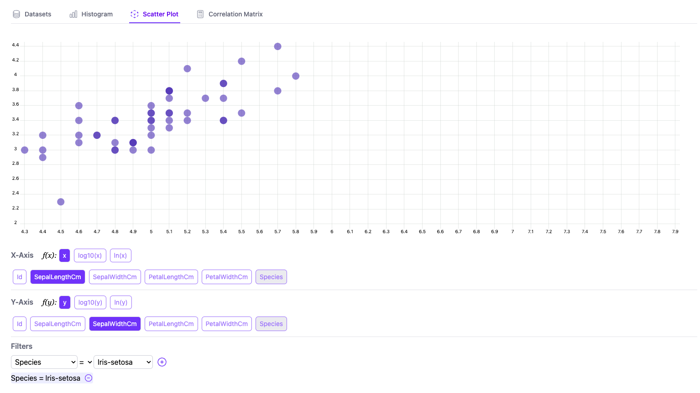
Task: Choose PetalWidthCm for the X-Axis
Action: pyautogui.click(x=227, y=277)
